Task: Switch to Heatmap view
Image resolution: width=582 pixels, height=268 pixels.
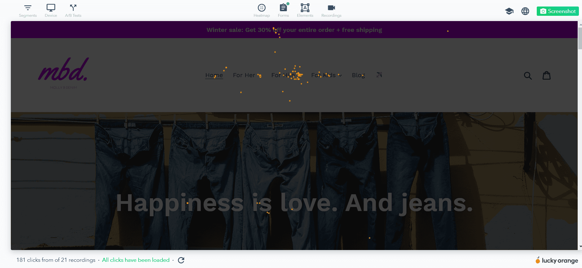Action: click(262, 11)
